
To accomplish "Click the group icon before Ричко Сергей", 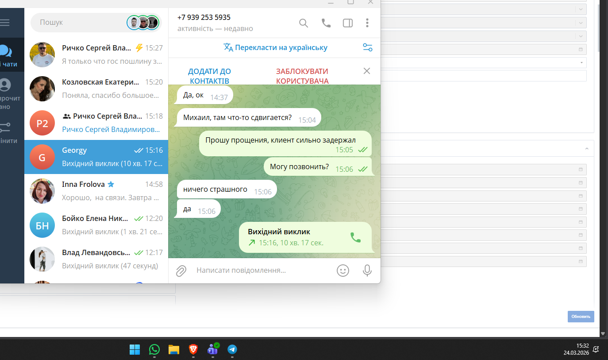I will [67, 116].
